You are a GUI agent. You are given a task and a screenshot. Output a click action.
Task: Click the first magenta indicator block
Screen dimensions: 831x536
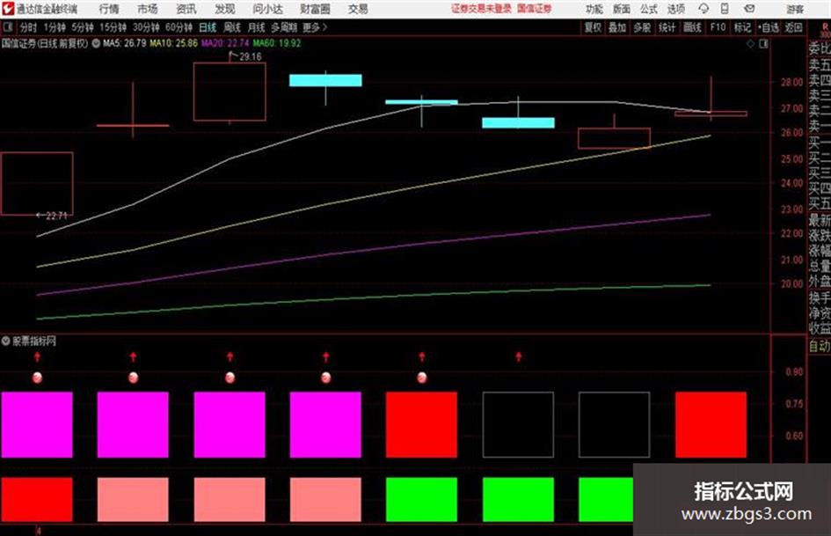click(37, 424)
